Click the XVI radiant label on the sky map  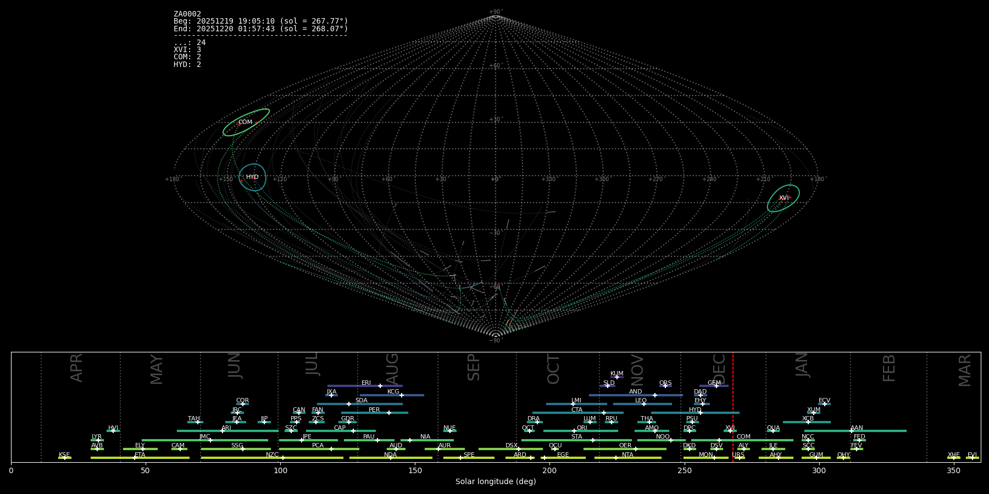(784, 198)
